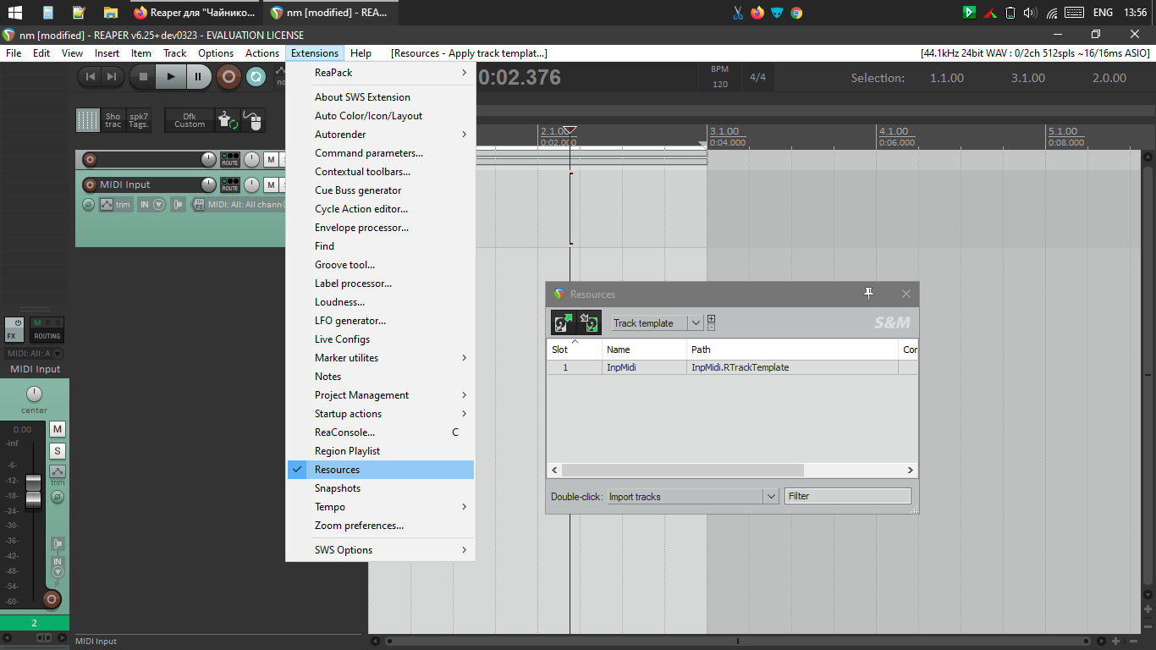
Task: Pin the Resources window with pushpin
Action: click(868, 294)
